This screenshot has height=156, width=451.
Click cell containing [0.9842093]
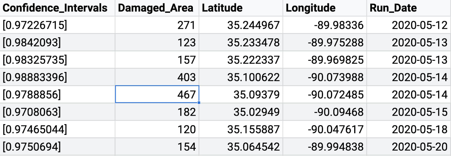(x=57, y=42)
